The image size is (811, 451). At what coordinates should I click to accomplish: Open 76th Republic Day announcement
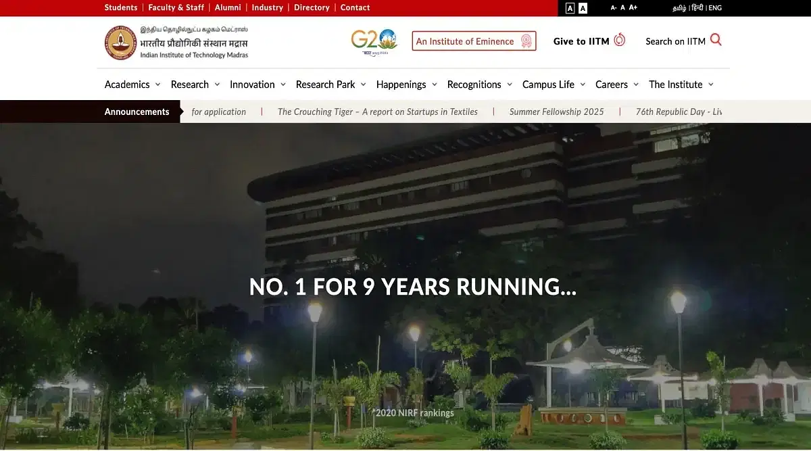pos(679,112)
